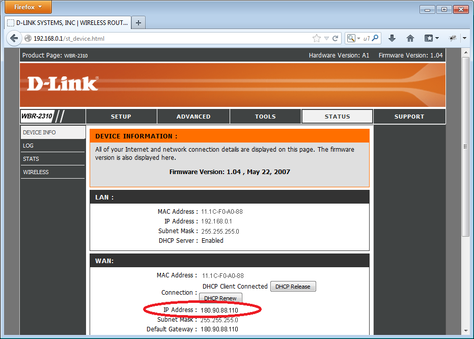Click the search magnifier icon
The image size is (474, 339).
tap(375, 38)
